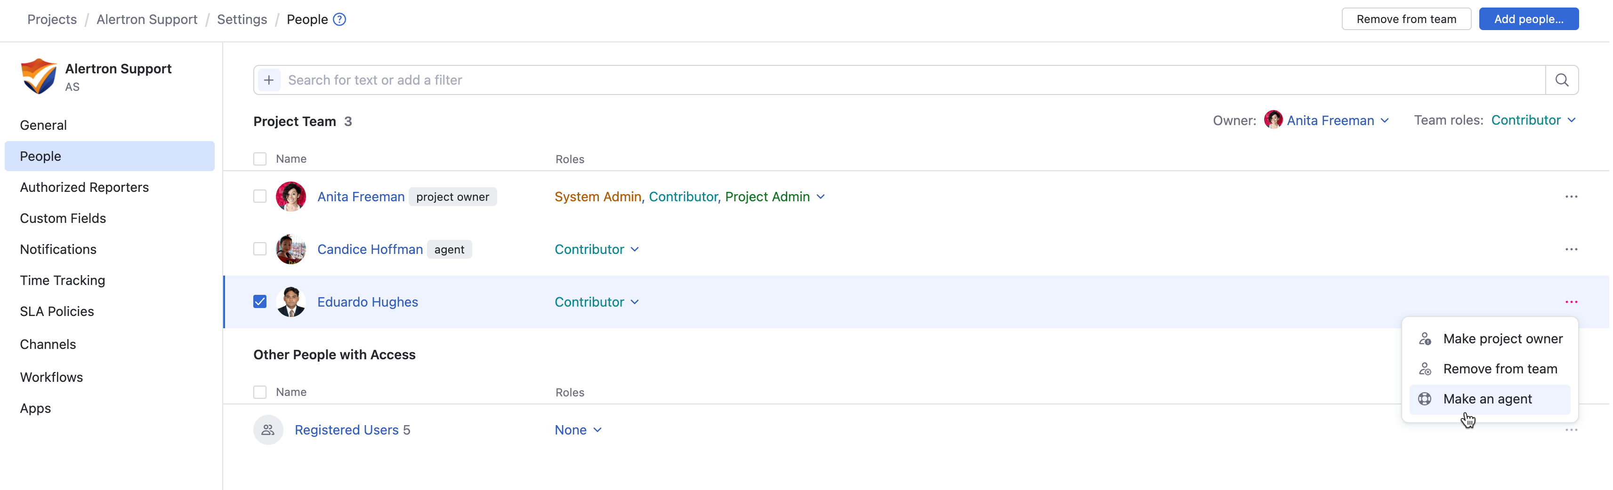Go to Alertron Support breadcrumb
Viewport: 1613px width, 490px height.
coord(146,19)
